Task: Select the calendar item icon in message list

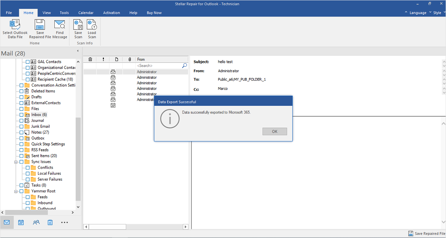Action: (113, 105)
